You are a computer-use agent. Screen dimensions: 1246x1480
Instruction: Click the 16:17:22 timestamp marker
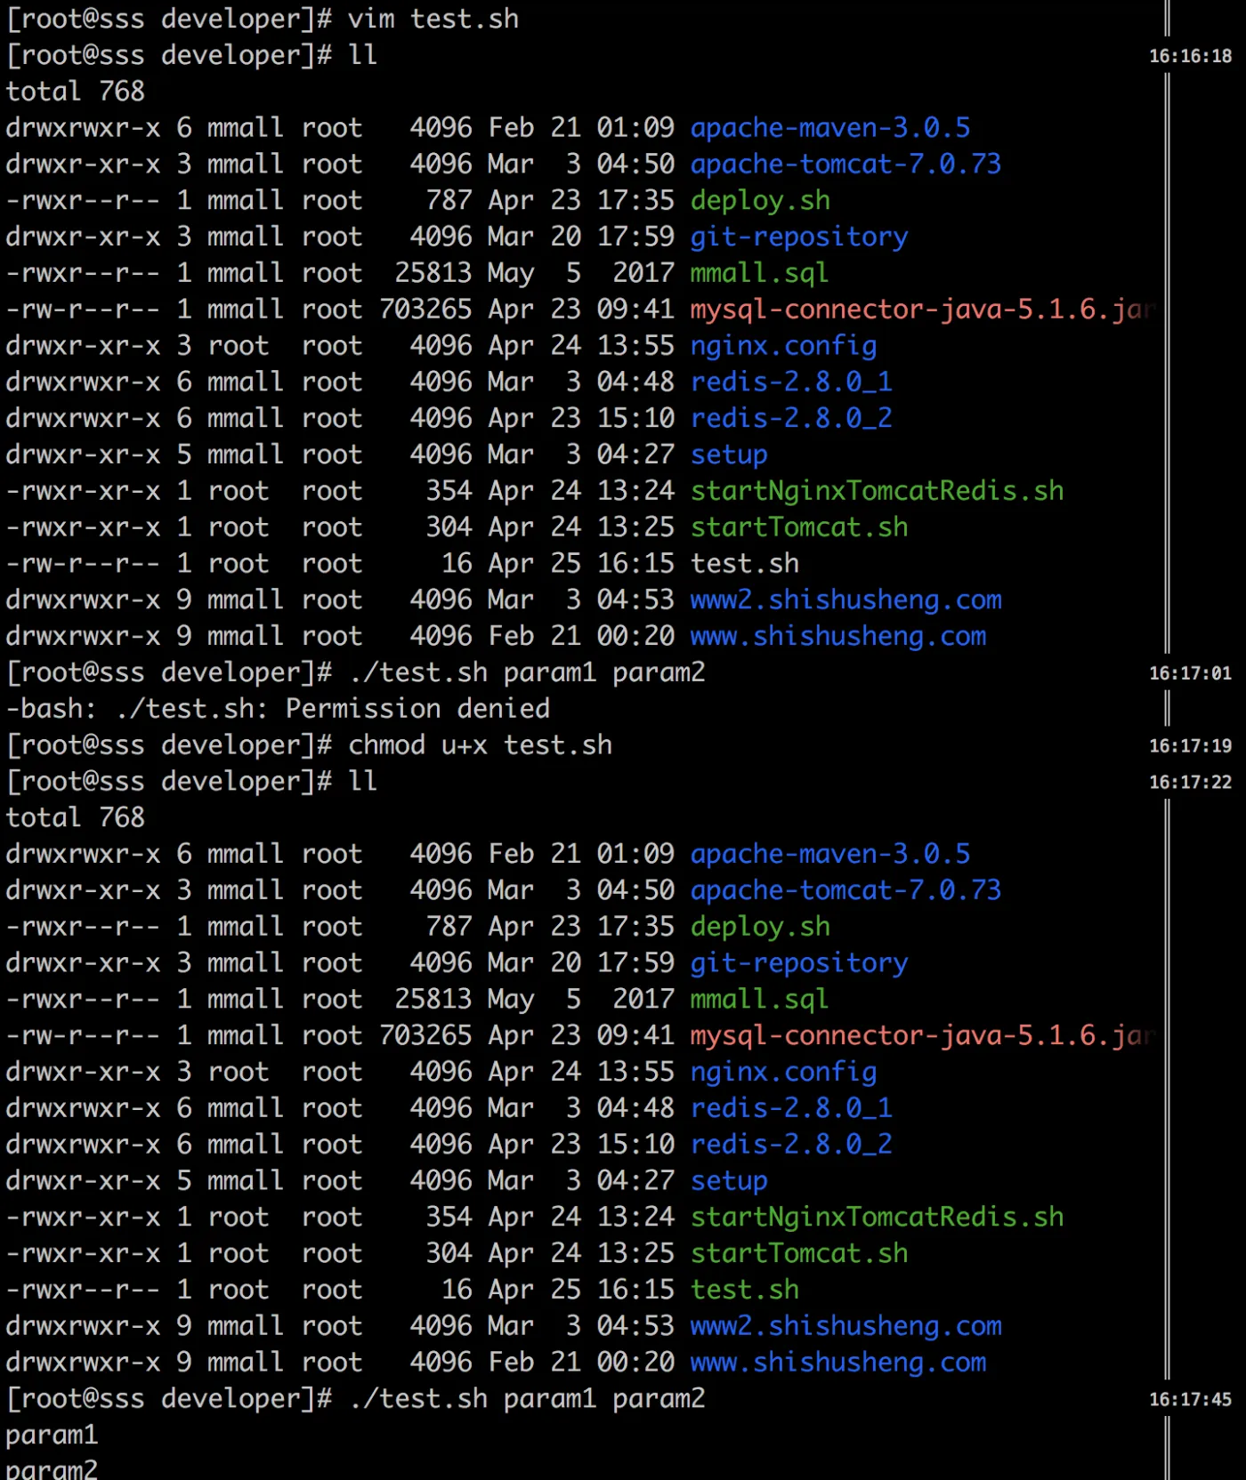pyautogui.click(x=1190, y=783)
